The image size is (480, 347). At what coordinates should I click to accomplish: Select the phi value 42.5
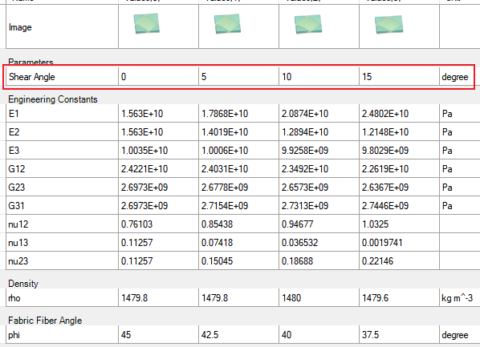click(210, 335)
